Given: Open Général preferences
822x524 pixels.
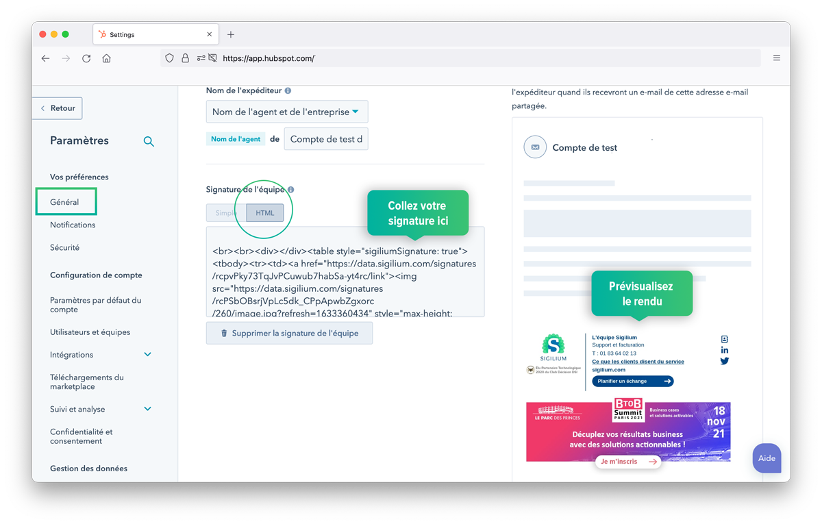Looking at the screenshot, I should (64, 202).
